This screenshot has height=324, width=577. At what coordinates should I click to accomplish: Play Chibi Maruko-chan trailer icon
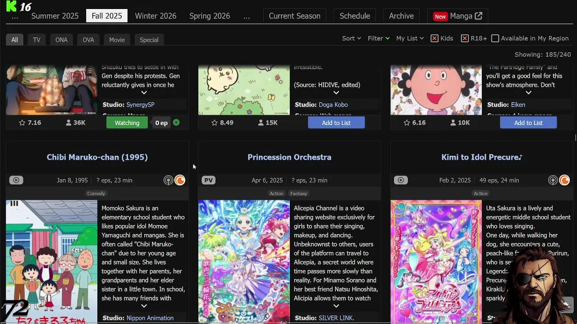(x=16, y=180)
